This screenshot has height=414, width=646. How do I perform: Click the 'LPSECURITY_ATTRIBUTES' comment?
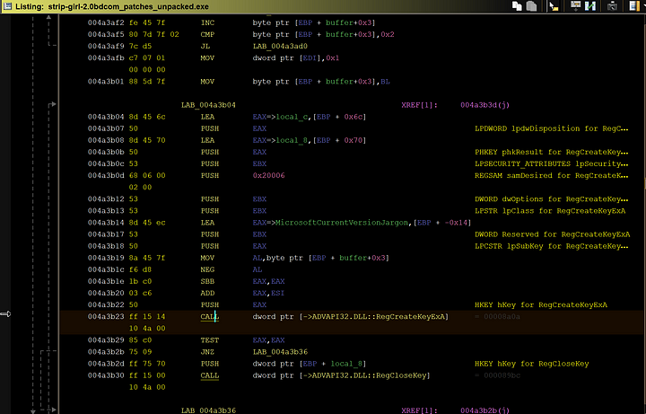(x=552, y=163)
